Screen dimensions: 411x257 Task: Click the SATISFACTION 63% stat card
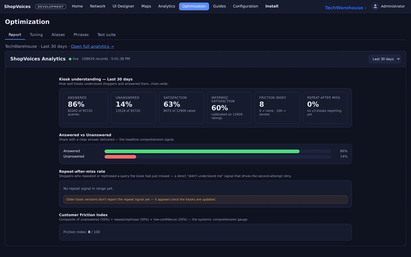pyautogui.click(x=182, y=108)
